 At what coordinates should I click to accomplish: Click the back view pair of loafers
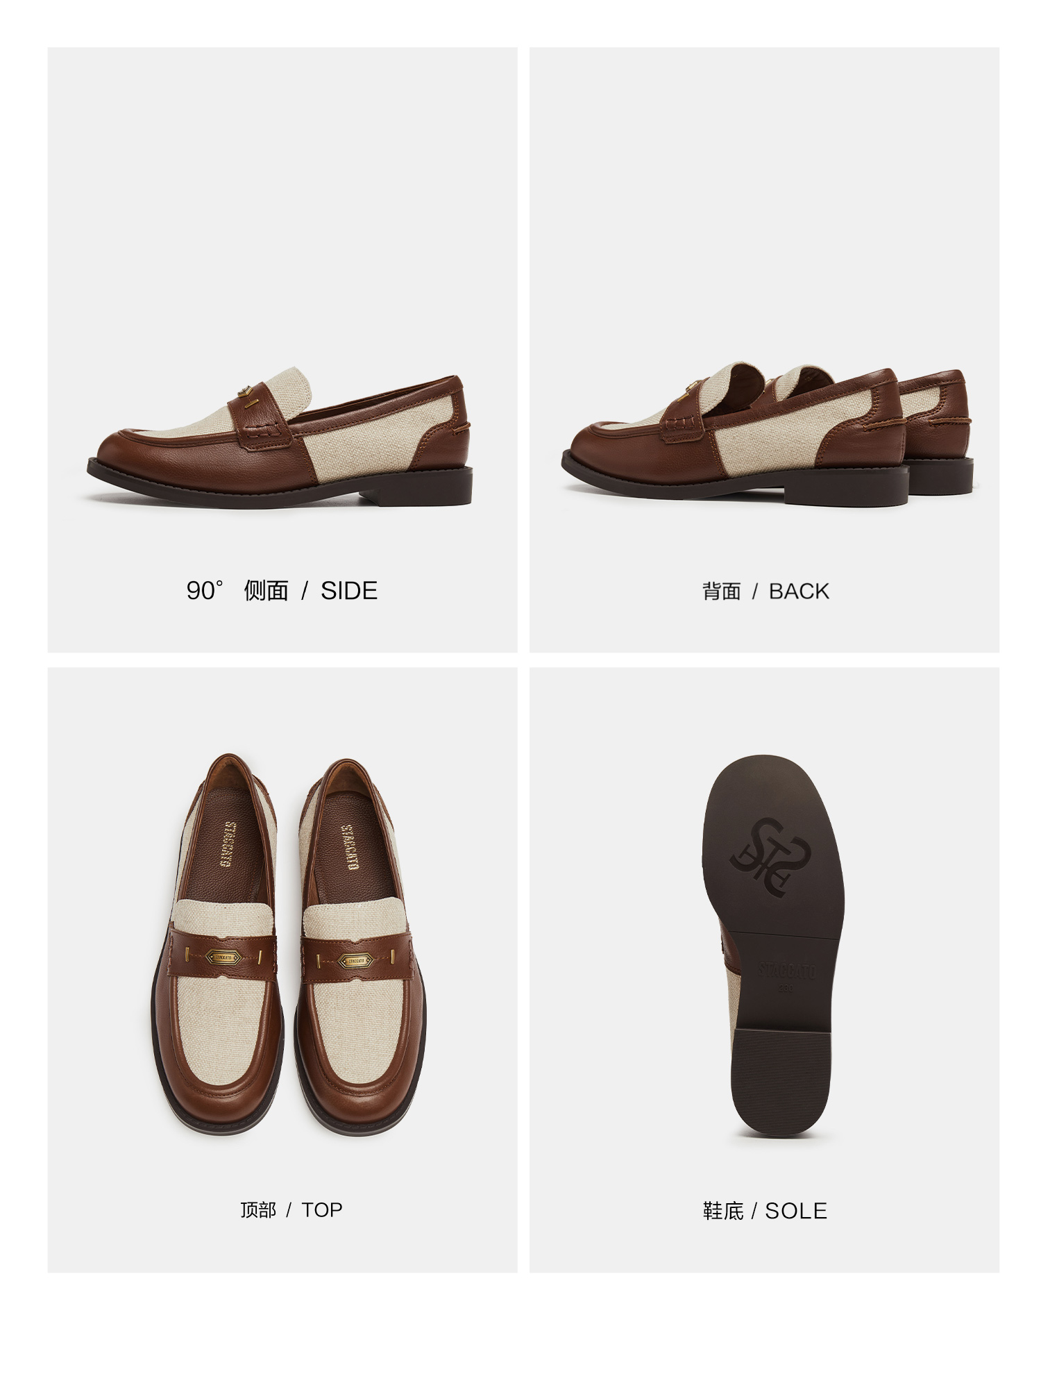point(768,433)
